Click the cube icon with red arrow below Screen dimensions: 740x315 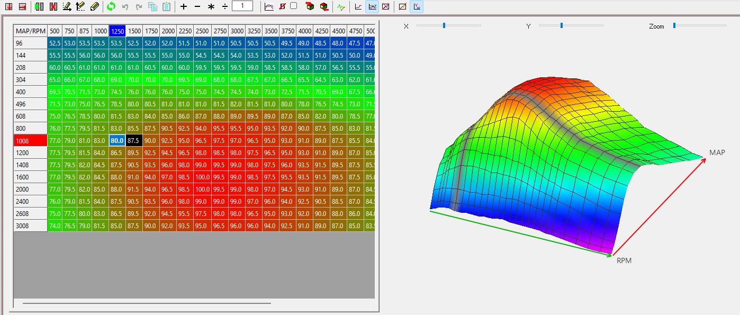323,7
